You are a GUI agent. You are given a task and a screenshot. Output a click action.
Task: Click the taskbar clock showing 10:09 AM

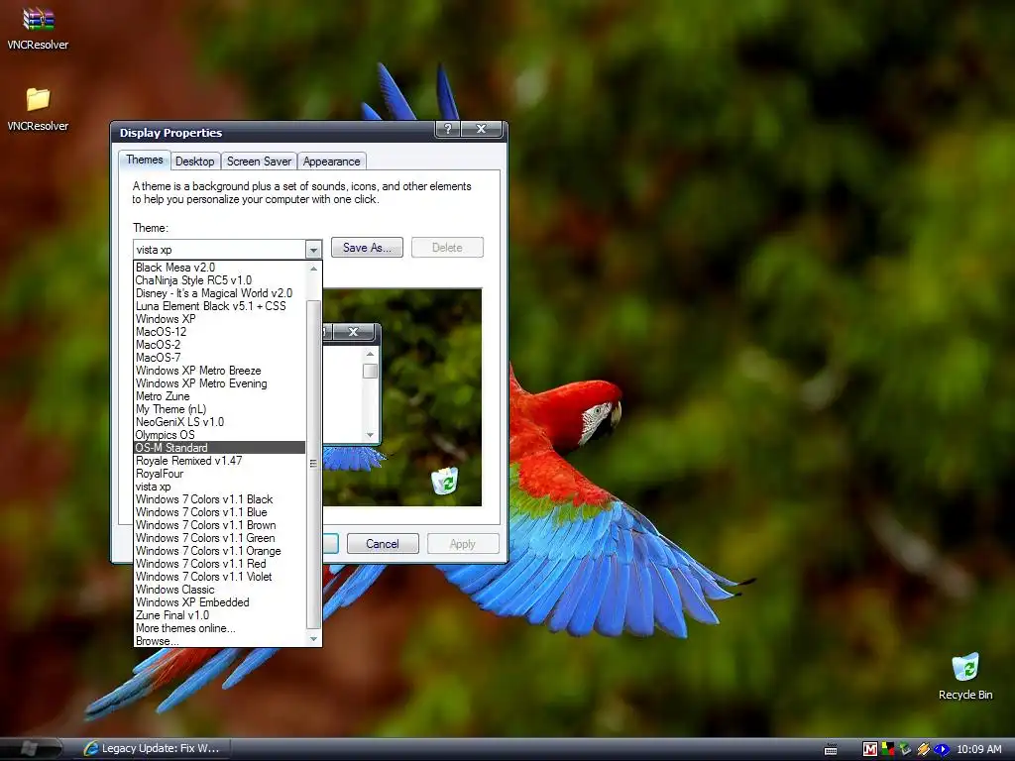(x=978, y=749)
